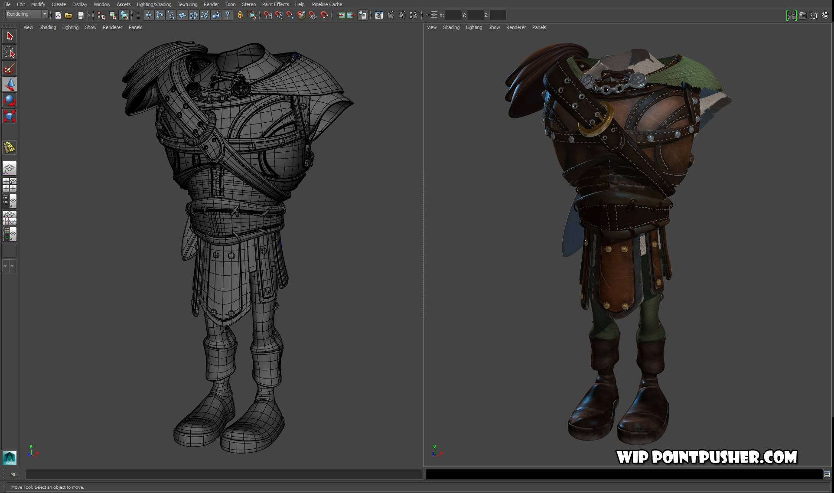Open selection mask preset arrow menu

click(x=138, y=15)
